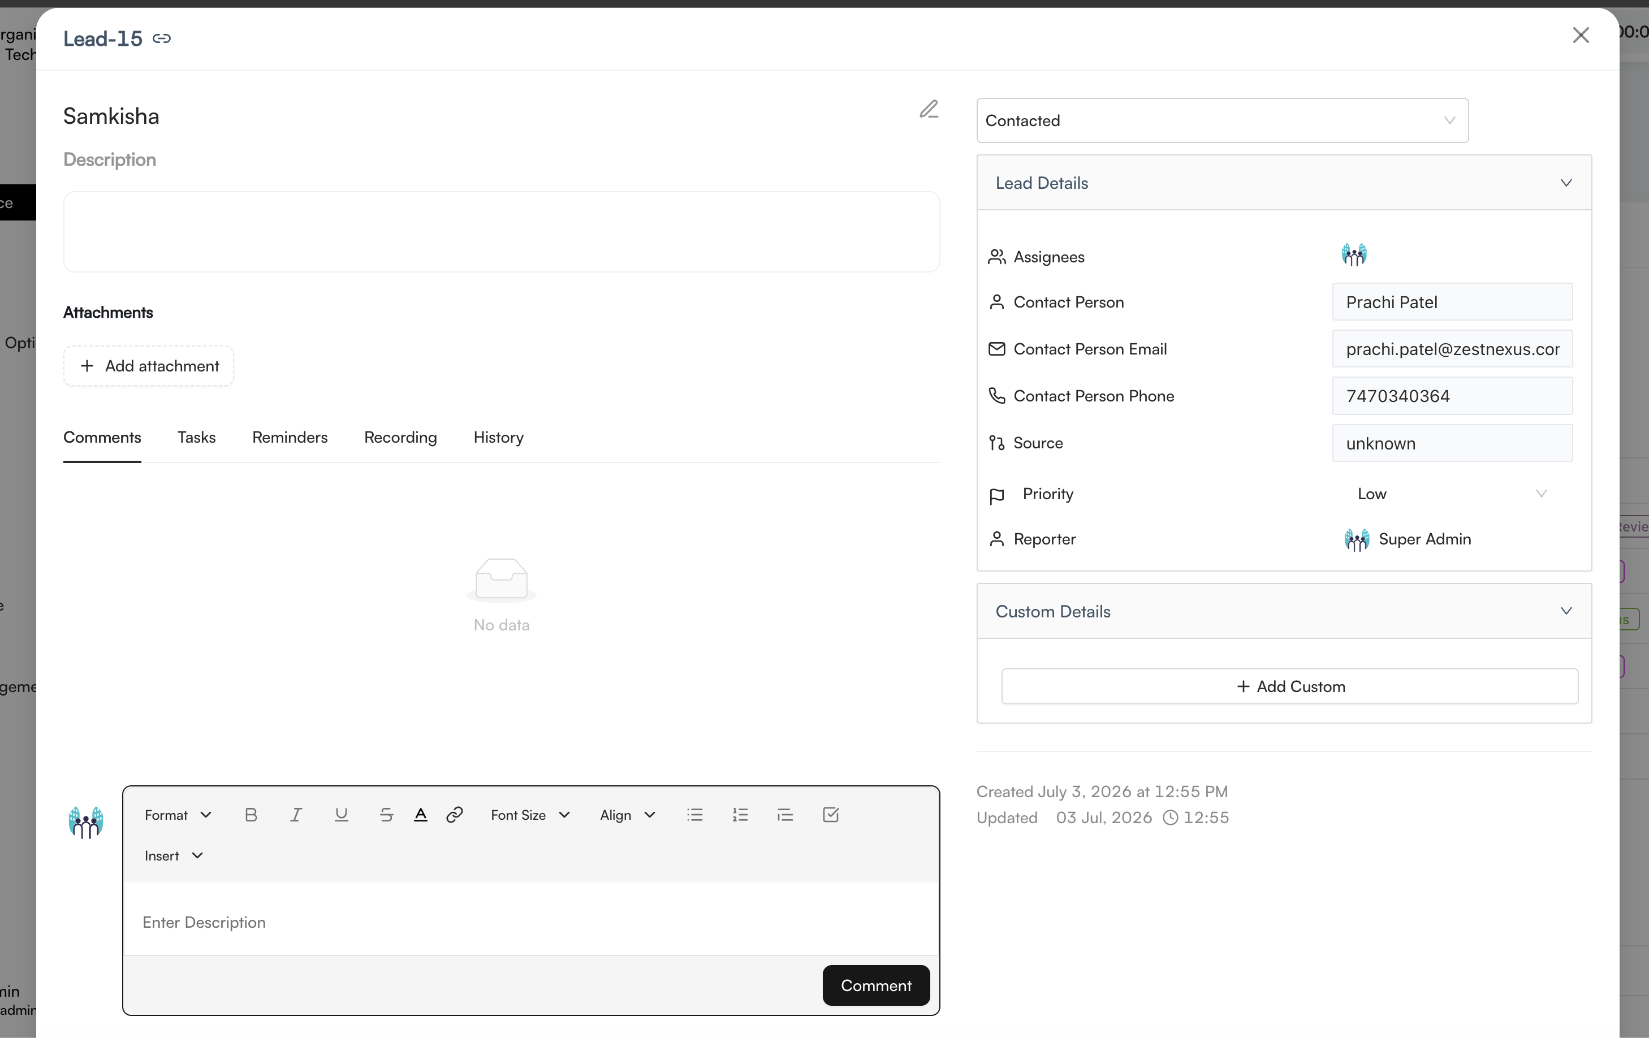Edit the Contact Person field Prachi Patel
This screenshot has width=1649, height=1038.
pyautogui.click(x=1452, y=302)
